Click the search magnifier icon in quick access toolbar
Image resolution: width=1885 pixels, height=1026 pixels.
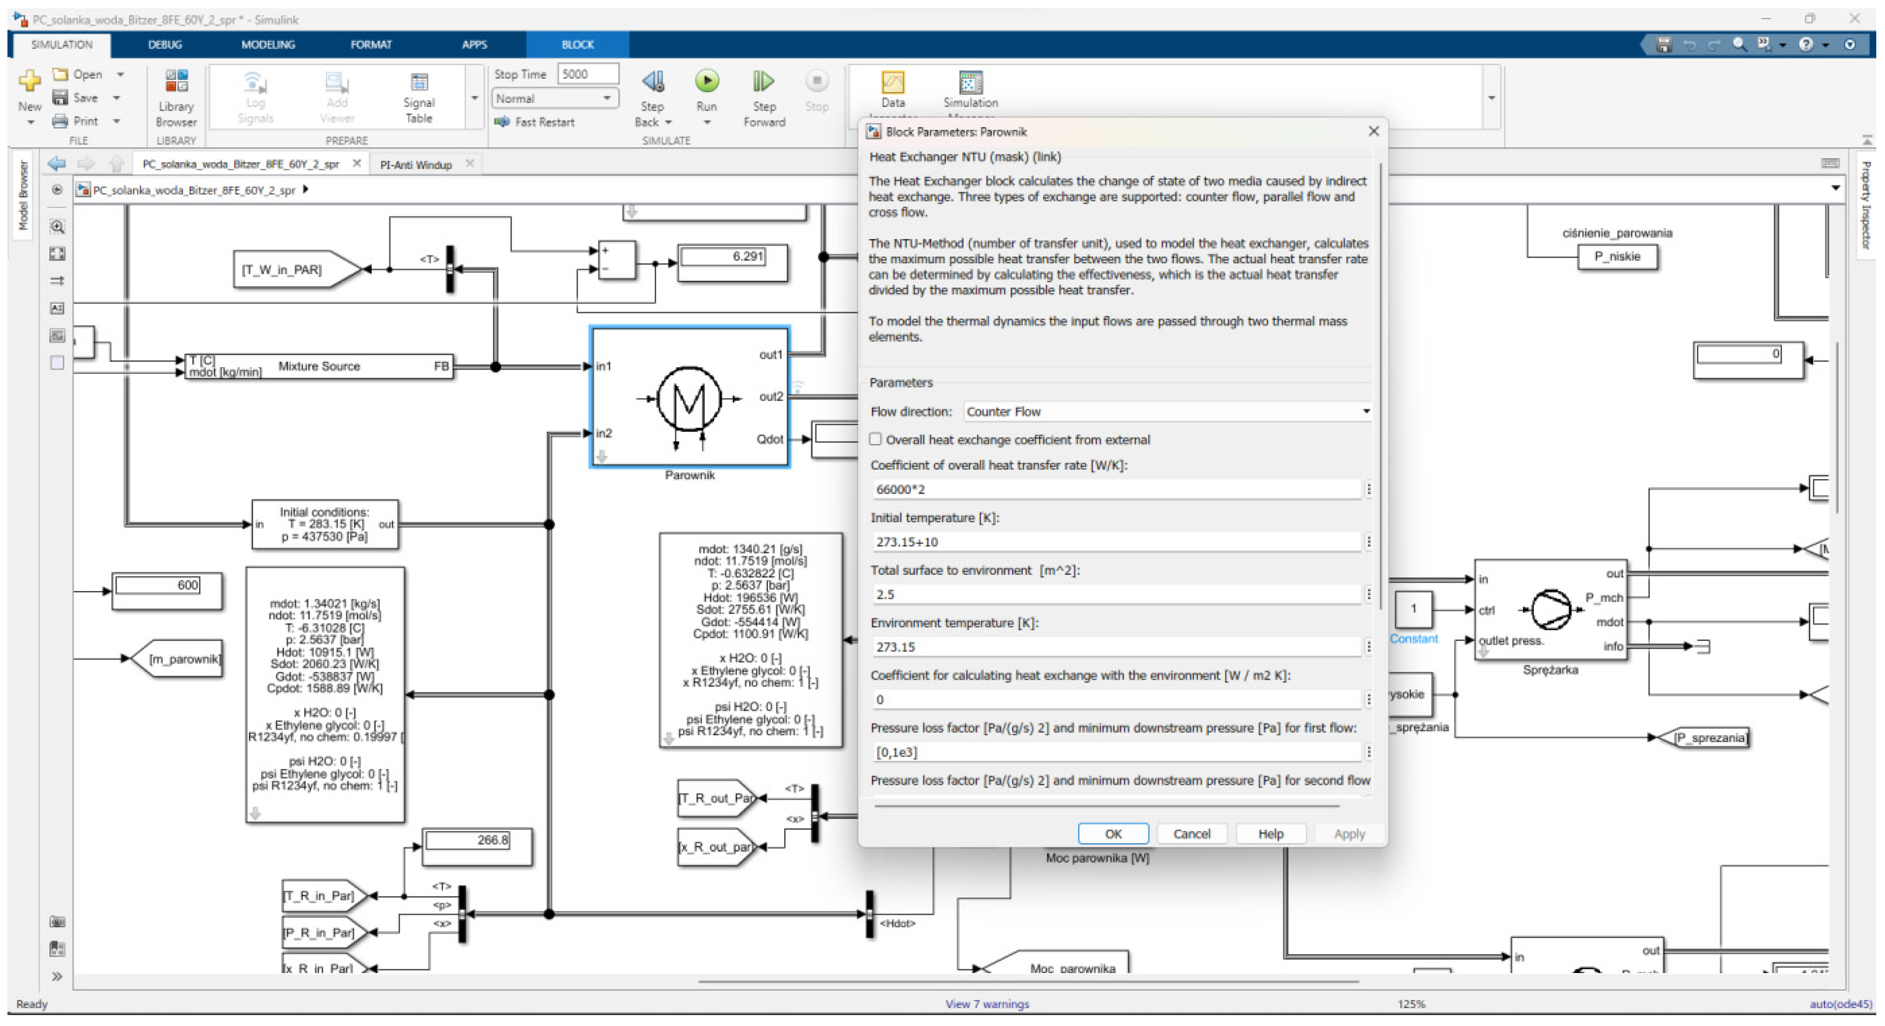(1739, 45)
